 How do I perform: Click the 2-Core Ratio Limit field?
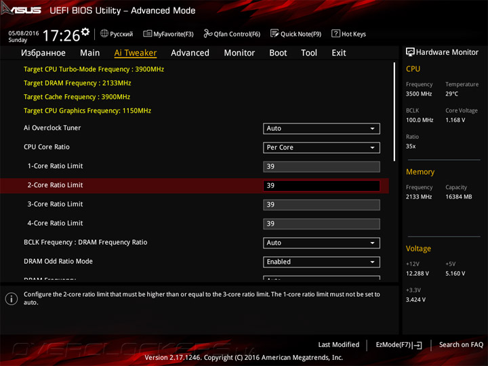321,186
